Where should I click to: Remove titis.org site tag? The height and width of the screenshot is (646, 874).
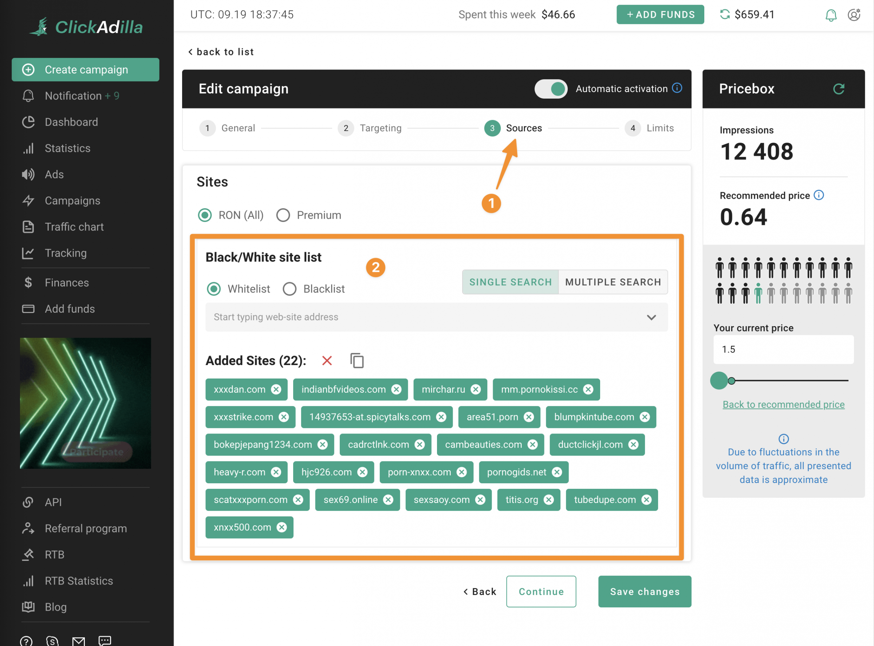click(548, 500)
